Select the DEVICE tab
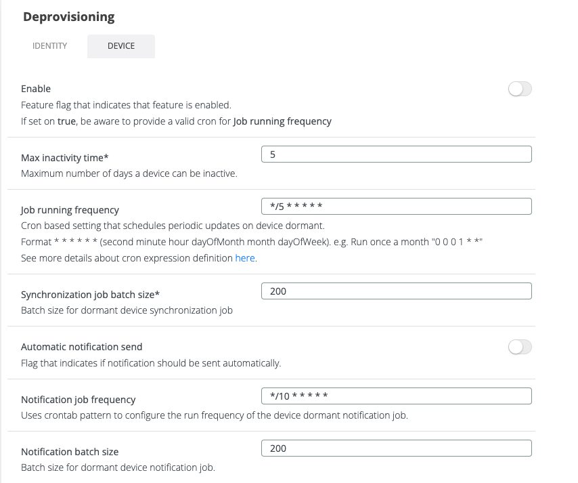The height and width of the screenshot is (483, 578). (x=121, y=46)
